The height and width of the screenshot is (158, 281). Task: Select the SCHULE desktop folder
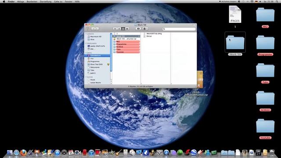coord(265,98)
